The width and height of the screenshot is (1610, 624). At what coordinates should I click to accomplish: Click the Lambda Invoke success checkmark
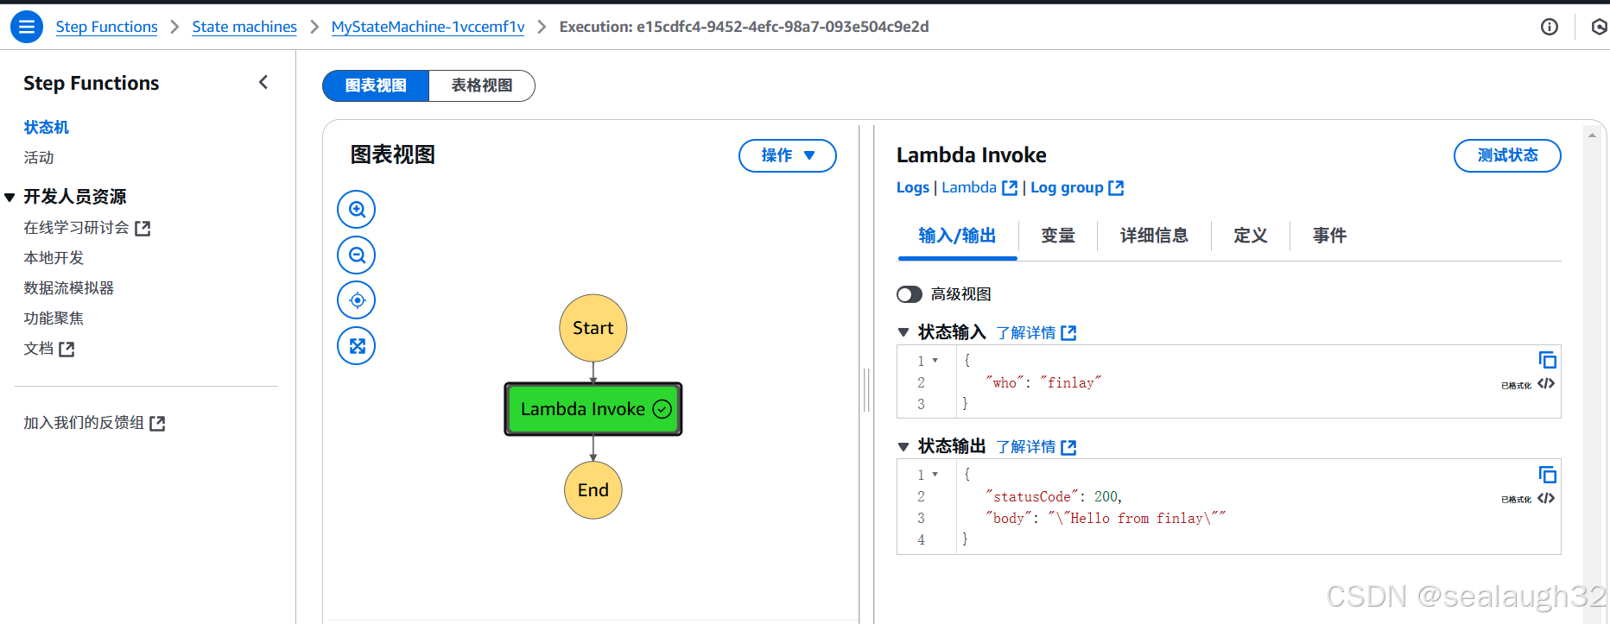pos(662,409)
